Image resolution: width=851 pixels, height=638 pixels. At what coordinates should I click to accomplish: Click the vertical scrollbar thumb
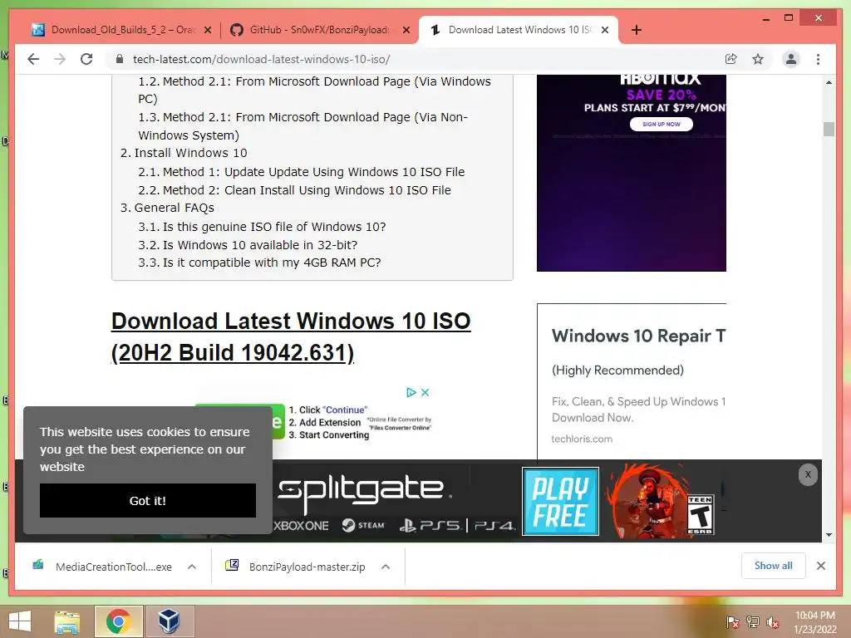tap(829, 129)
